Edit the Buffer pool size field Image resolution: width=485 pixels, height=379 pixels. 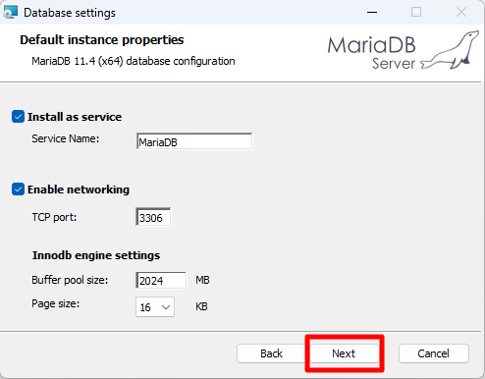click(x=161, y=280)
